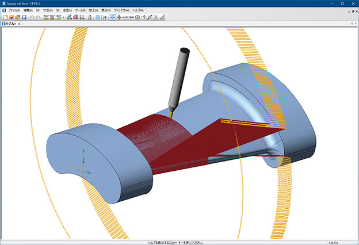Toggle the highlighted fit-view toolbar button
Screen dimensions: 359x245
pos(113,17)
